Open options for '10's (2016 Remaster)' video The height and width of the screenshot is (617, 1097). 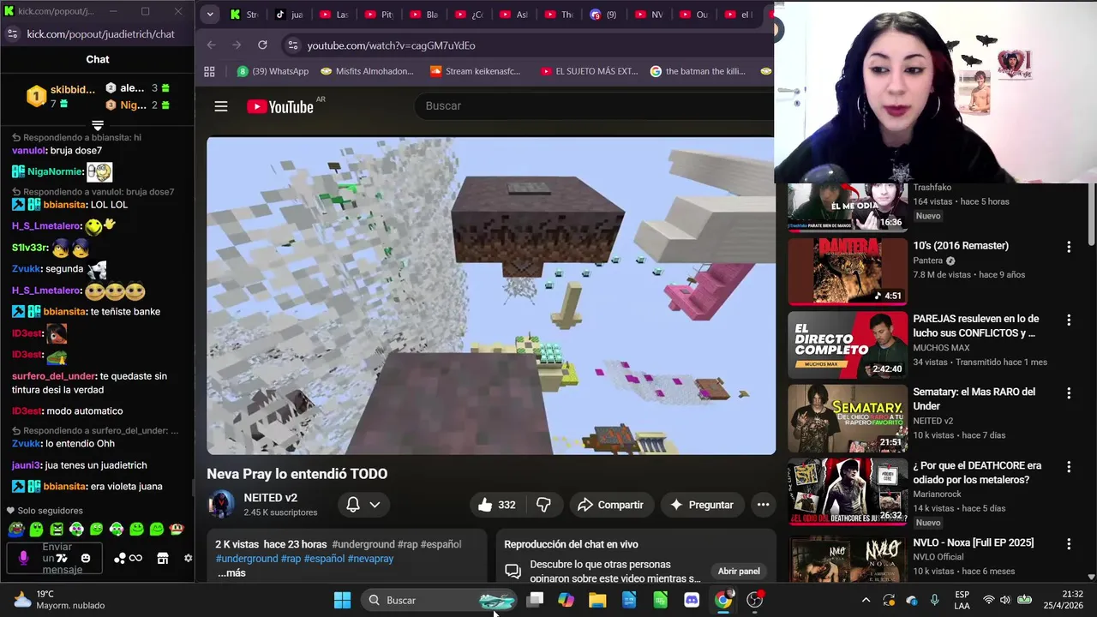pyautogui.click(x=1069, y=247)
